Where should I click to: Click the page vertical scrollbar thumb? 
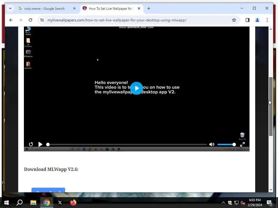pos(271,106)
